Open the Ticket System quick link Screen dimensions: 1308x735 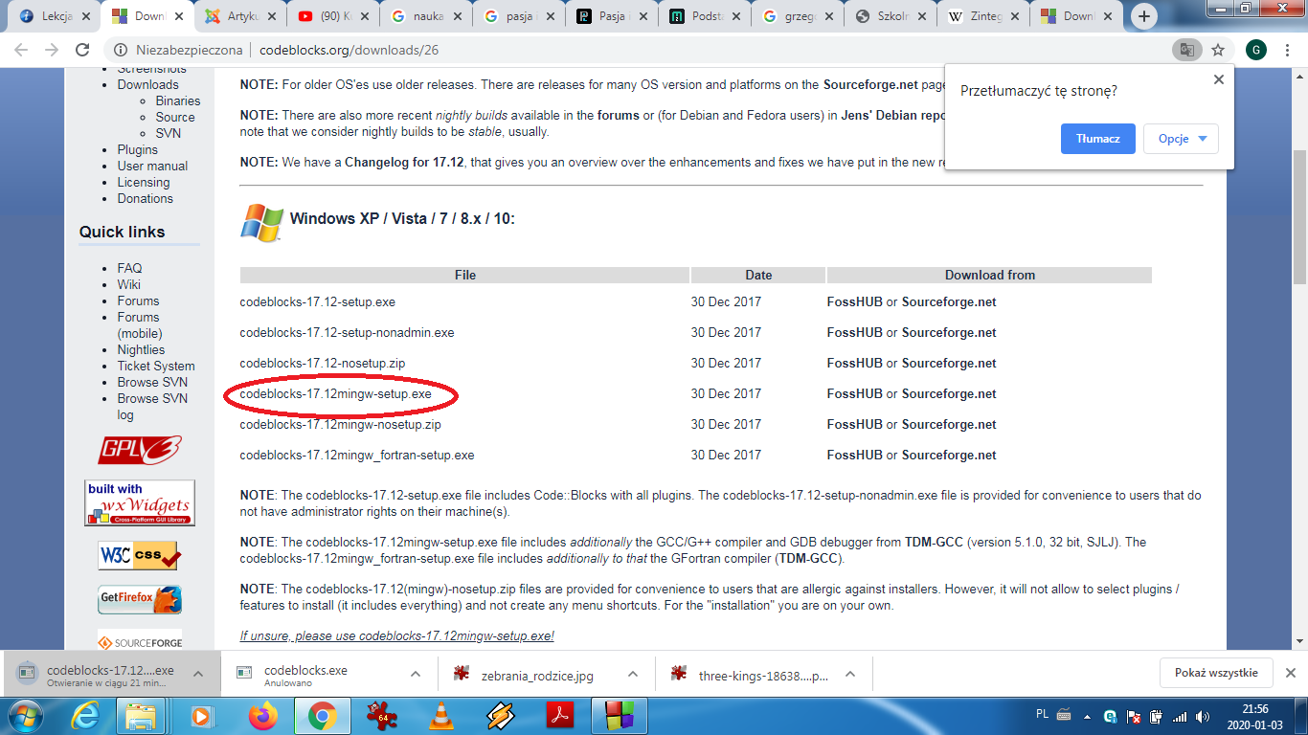(x=156, y=366)
